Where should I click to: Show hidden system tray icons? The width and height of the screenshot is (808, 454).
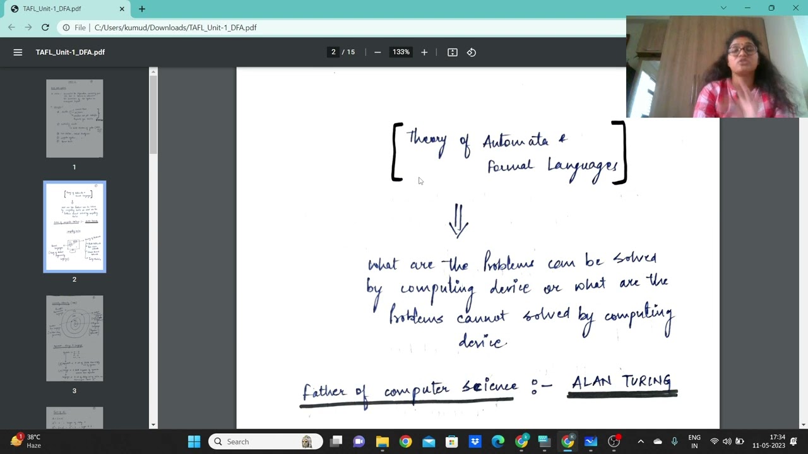tap(641, 441)
